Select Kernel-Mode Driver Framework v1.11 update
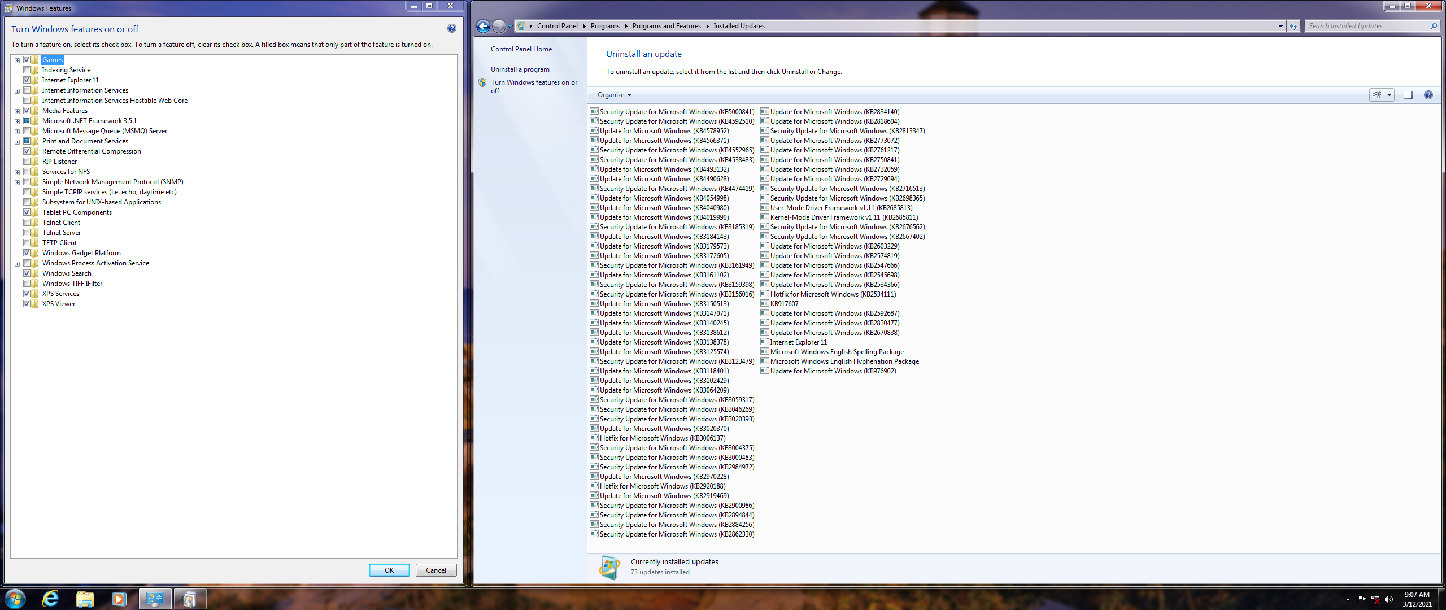This screenshot has width=1446, height=610. (839, 217)
